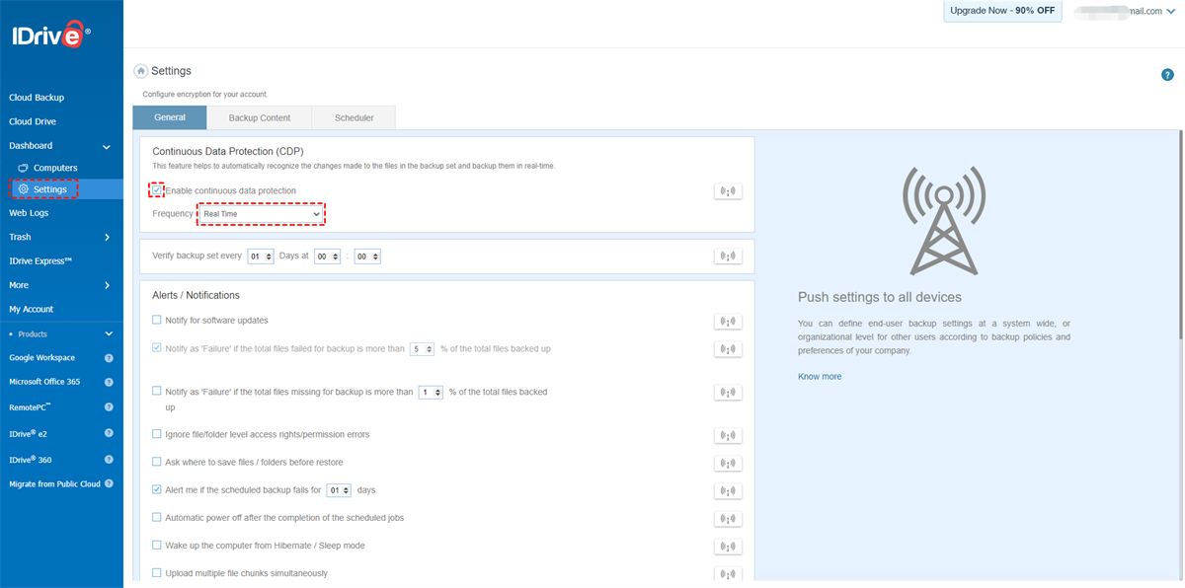Select Computers under Dashboard

pos(55,168)
